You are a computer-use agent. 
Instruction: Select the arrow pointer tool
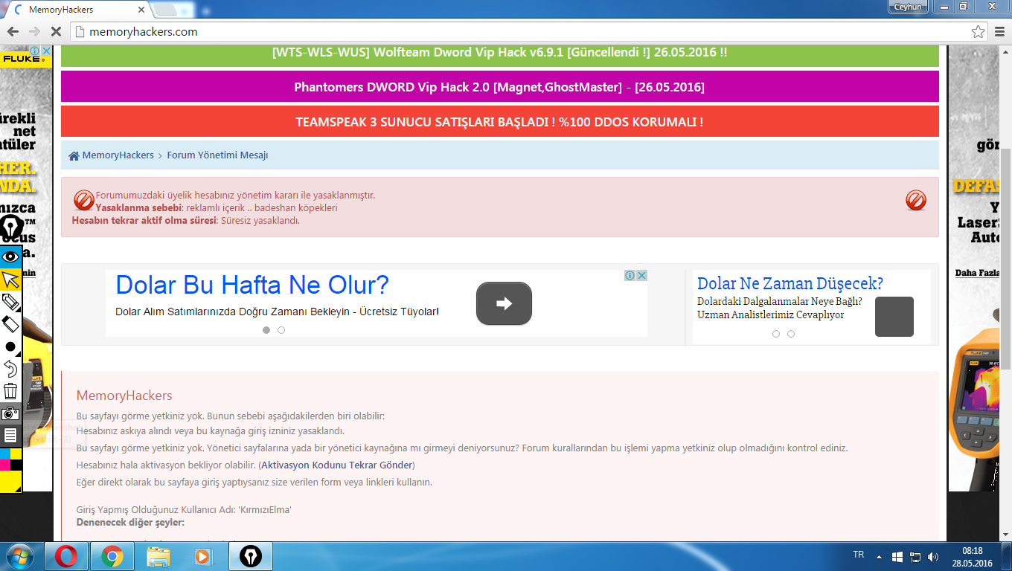click(10, 280)
